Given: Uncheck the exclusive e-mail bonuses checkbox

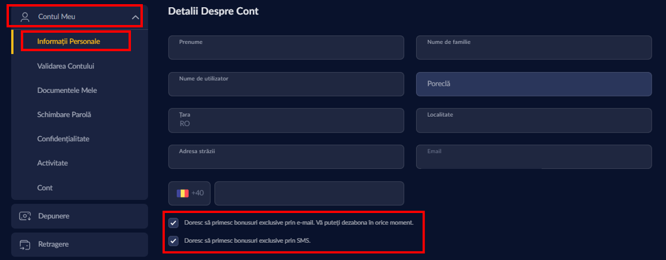Looking at the screenshot, I should (x=173, y=223).
